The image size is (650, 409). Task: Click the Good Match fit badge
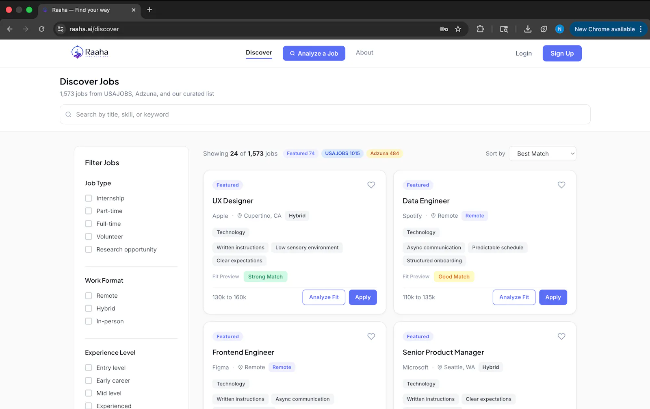(454, 277)
